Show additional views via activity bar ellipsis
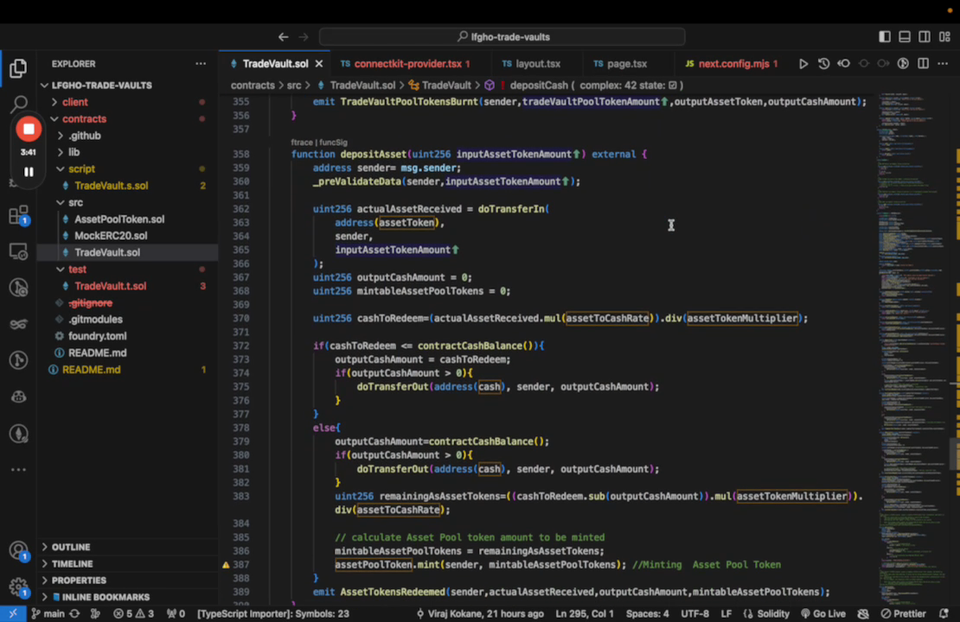This screenshot has width=960, height=622. pyautogui.click(x=18, y=470)
